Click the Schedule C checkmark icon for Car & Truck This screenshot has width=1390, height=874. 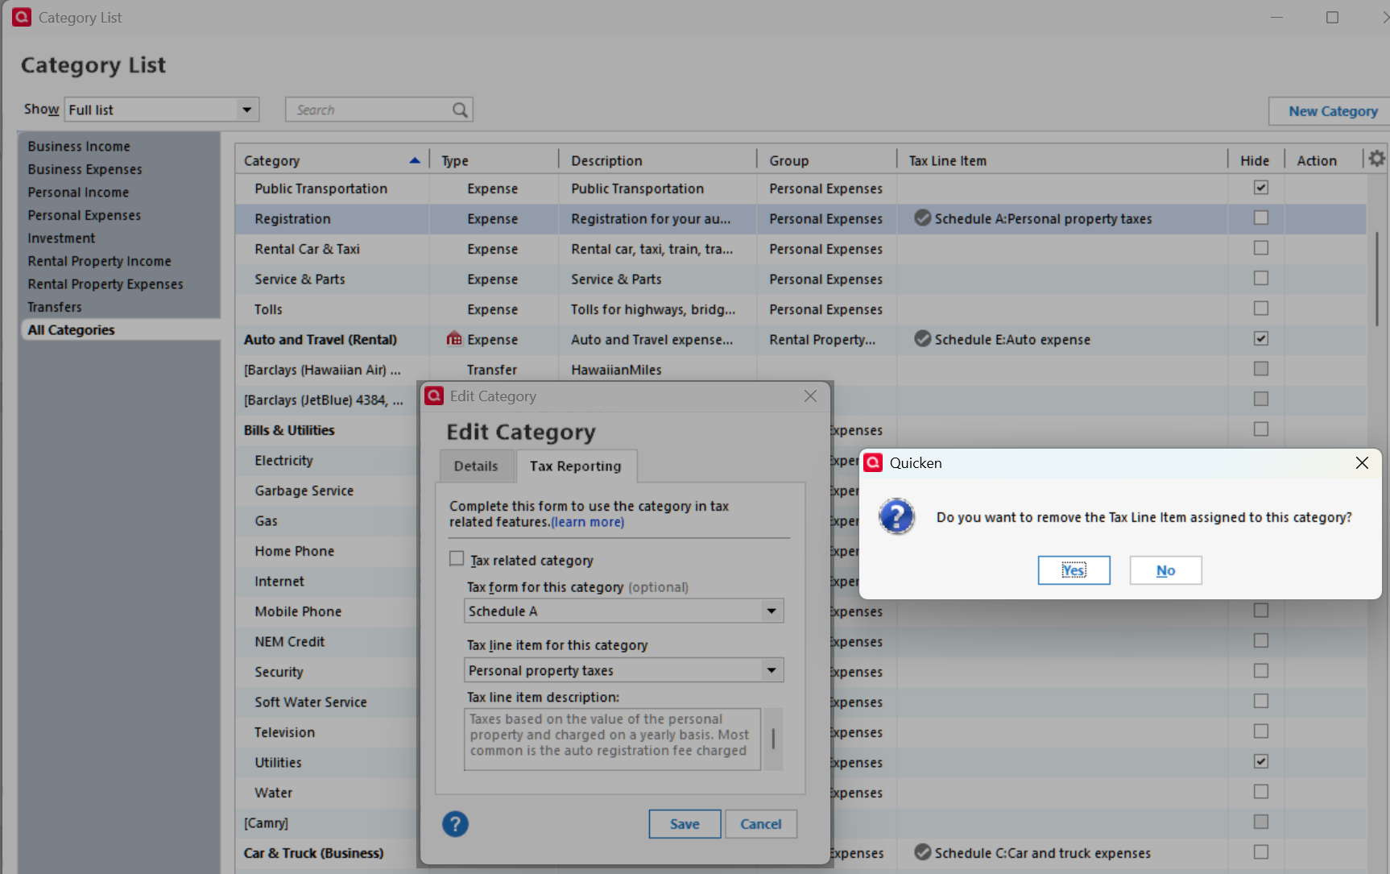(x=923, y=852)
